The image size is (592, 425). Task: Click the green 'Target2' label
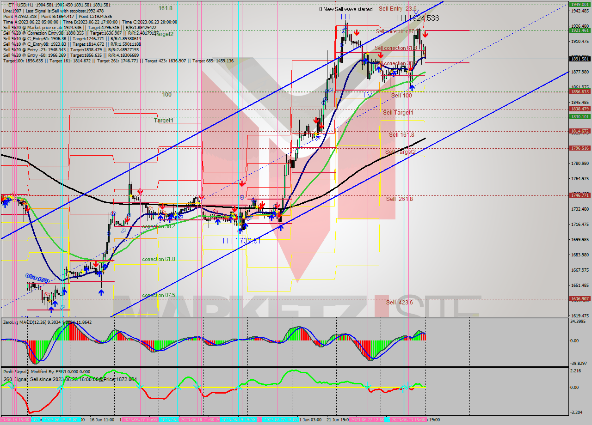(164, 34)
